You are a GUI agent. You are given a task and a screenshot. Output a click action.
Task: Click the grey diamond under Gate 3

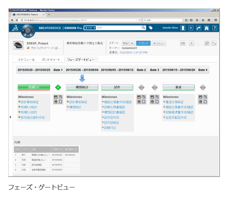click(155, 87)
